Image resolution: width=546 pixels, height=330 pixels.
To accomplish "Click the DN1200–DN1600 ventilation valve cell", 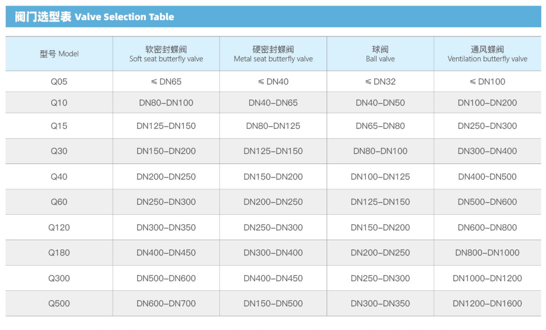I will pyautogui.click(x=487, y=303).
